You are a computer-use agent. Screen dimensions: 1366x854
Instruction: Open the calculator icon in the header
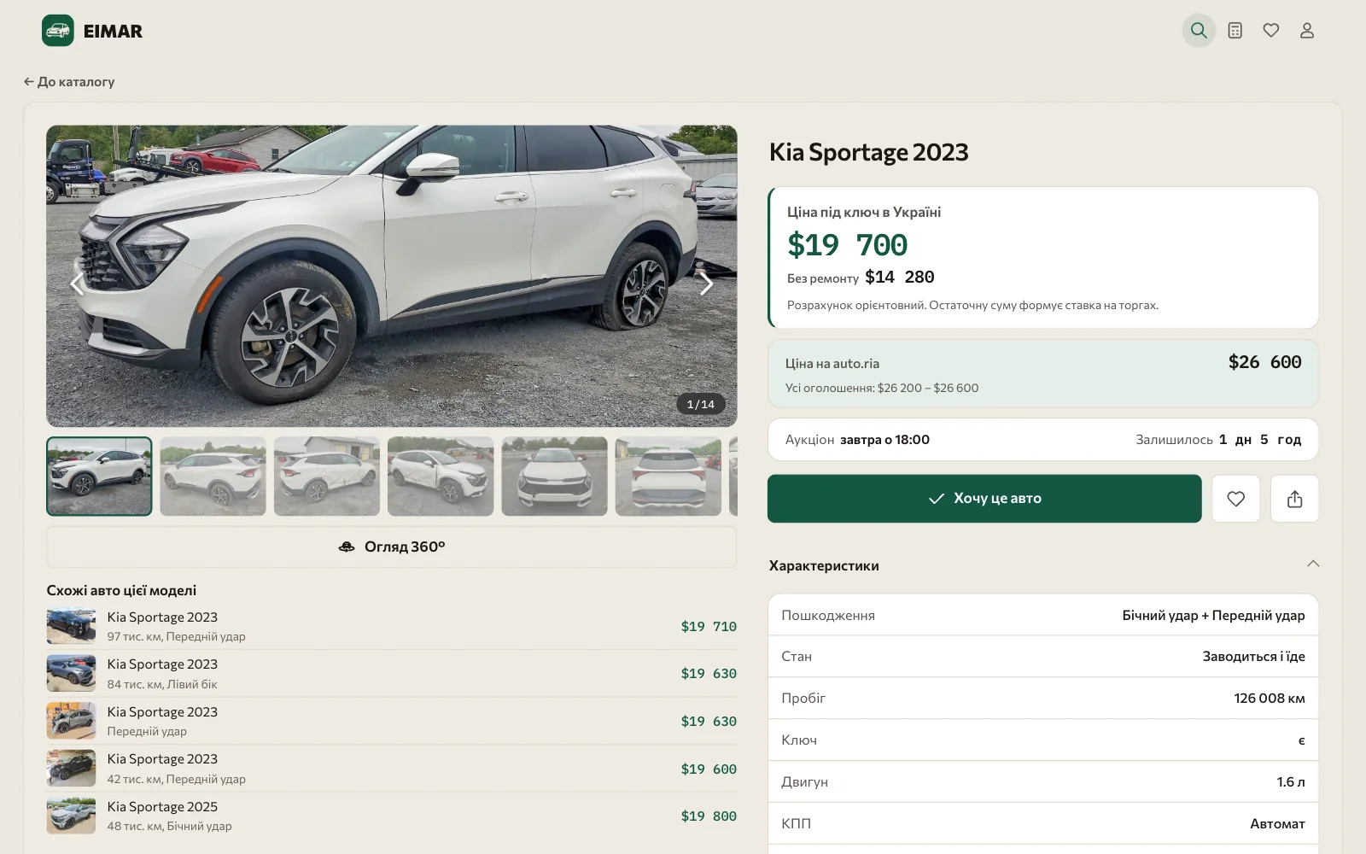(x=1235, y=31)
